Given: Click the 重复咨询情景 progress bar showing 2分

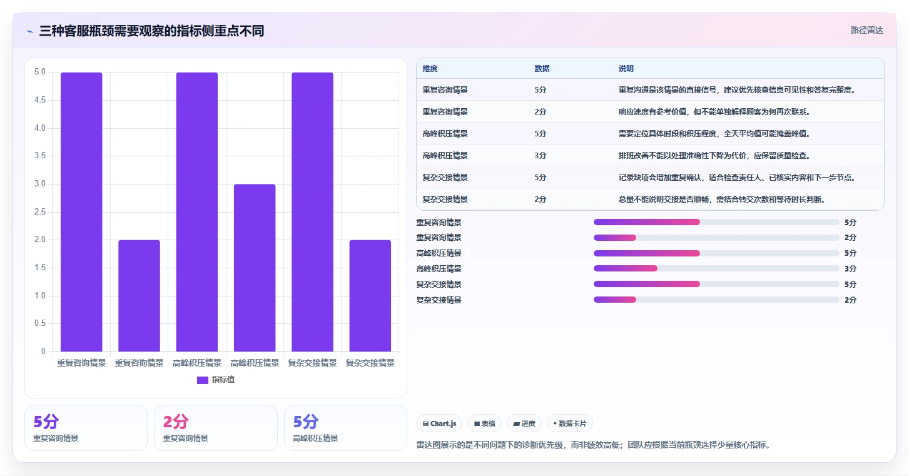Looking at the screenshot, I should pos(716,238).
